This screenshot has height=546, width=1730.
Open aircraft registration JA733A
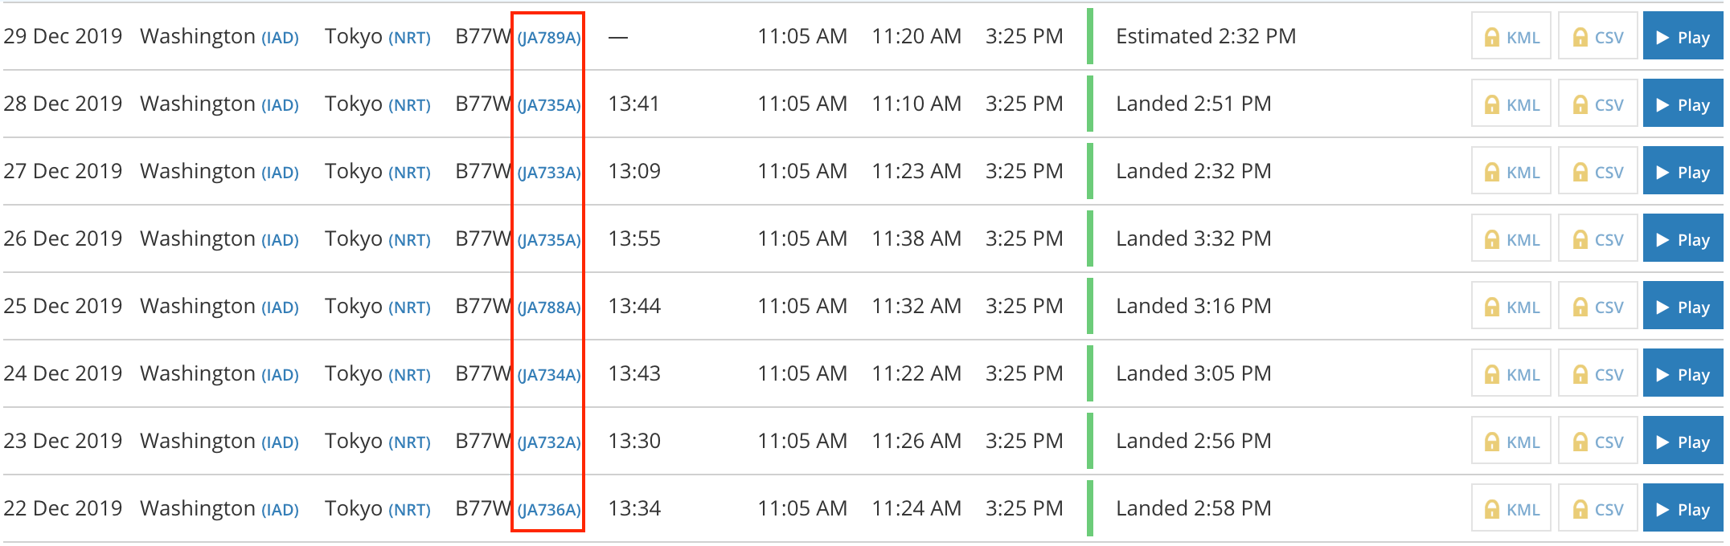click(549, 173)
